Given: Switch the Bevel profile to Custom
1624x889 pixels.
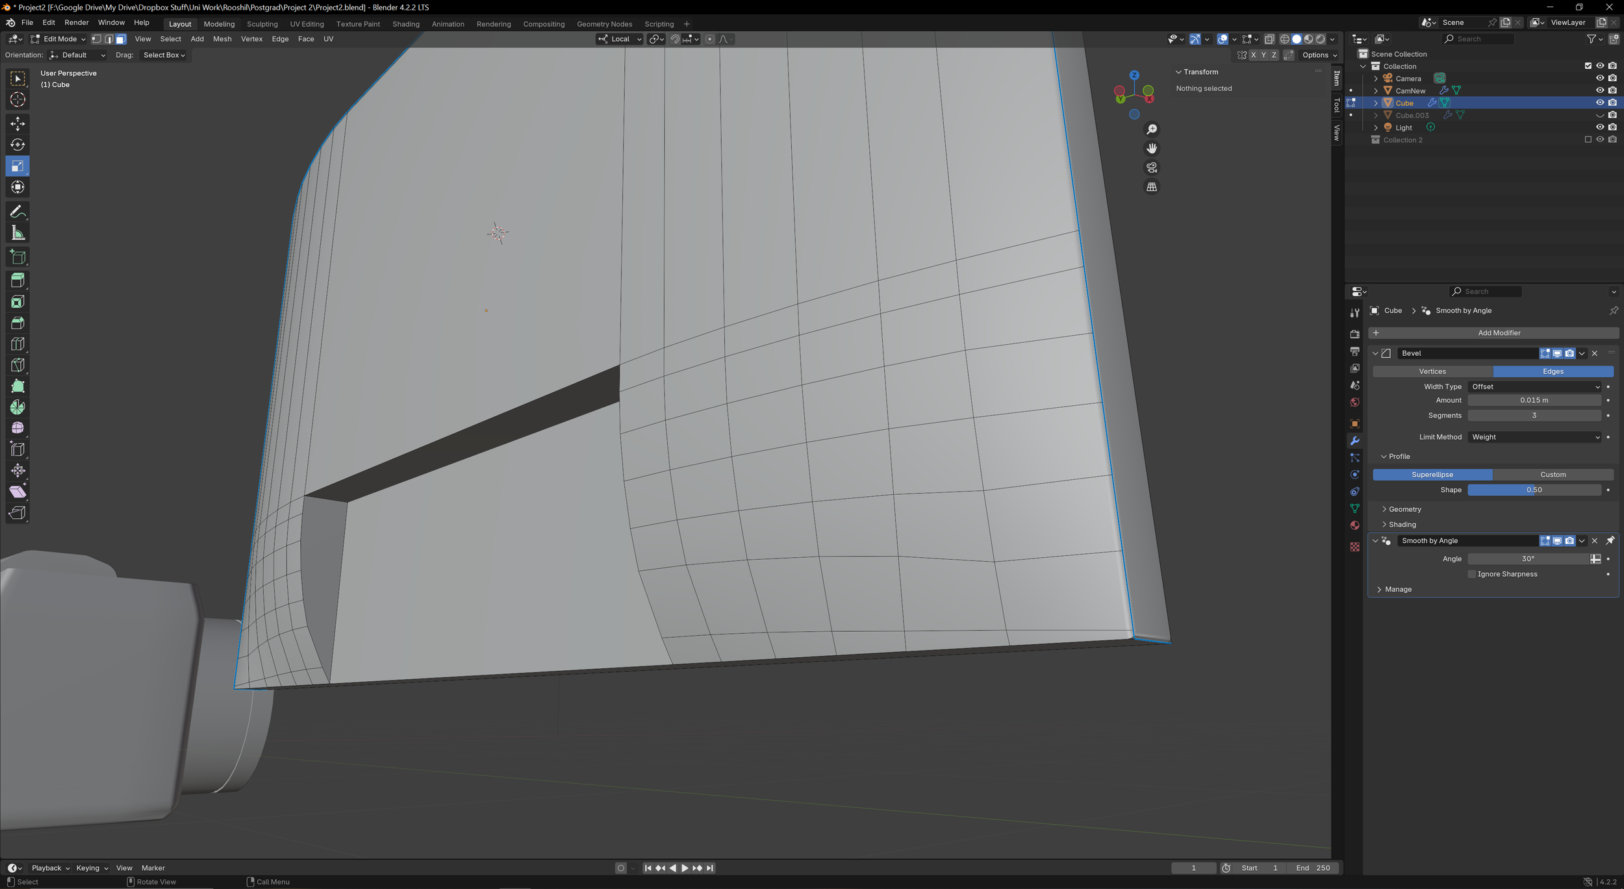Looking at the screenshot, I should pyautogui.click(x=1554, y=474).
